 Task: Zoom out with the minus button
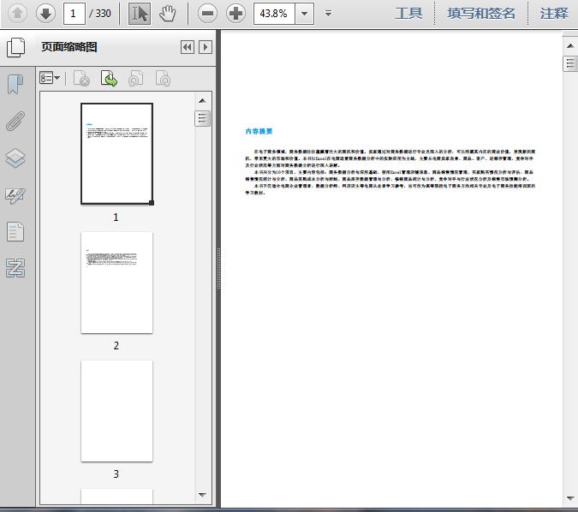coord(207,14)
